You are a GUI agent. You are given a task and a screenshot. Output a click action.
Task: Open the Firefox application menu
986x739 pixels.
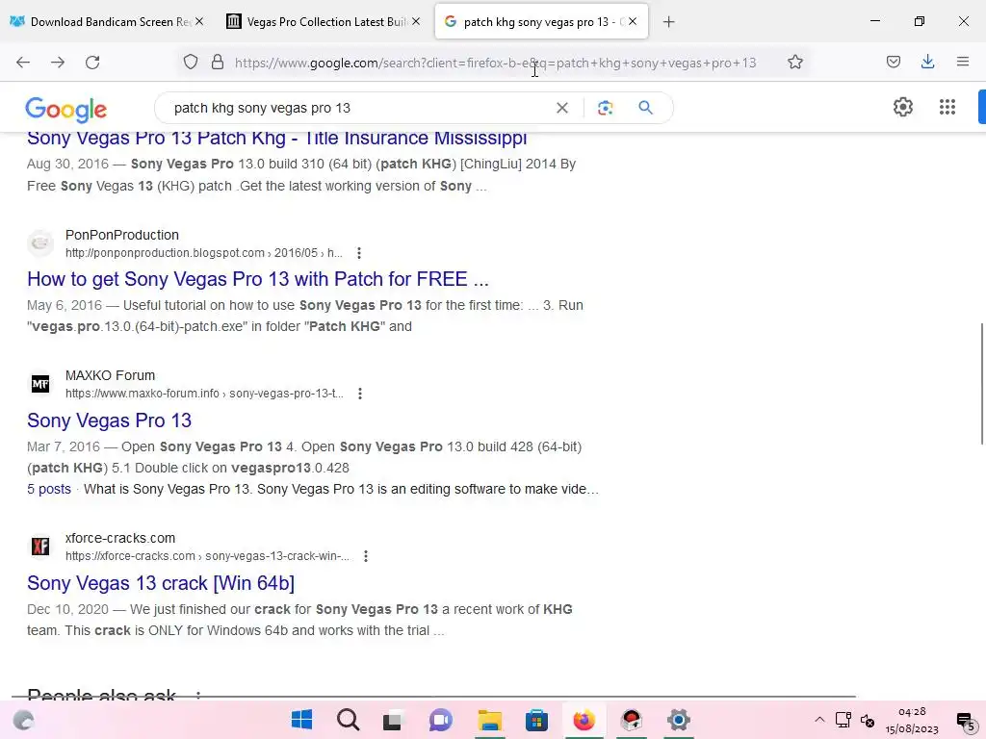point(962,62)
